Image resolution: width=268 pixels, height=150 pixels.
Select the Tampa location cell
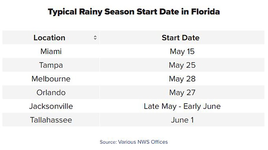point(51,65)
